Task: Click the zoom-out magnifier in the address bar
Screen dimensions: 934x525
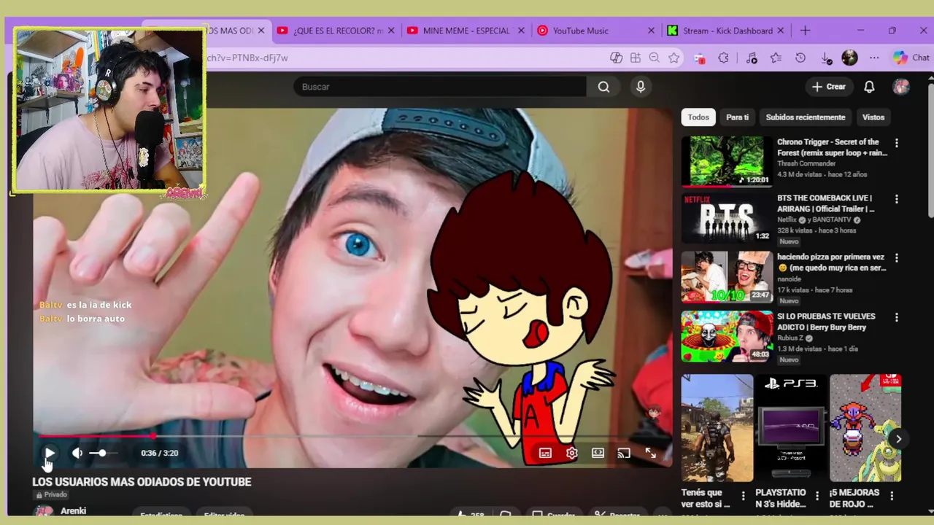Action: click(x=655, y=58)
